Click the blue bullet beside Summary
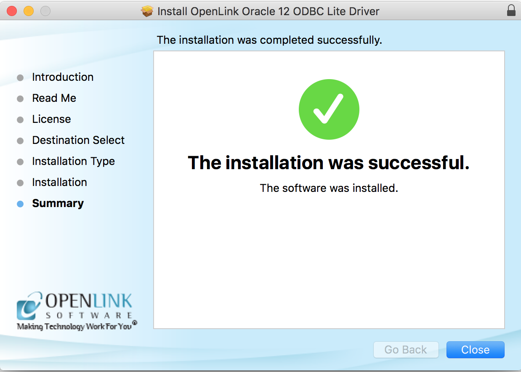This screenshot has height=372, width=521. 20,204
